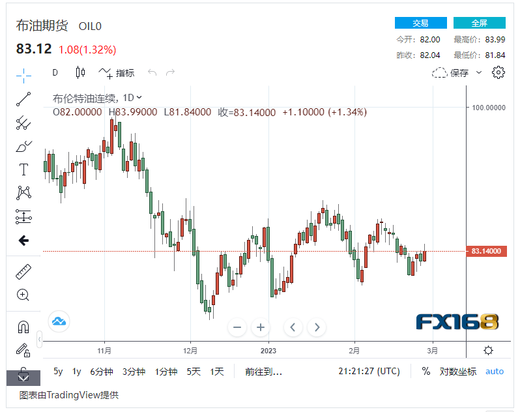Select the crosshair cursor tool
The width and height of the screenshot is (520, 412).
pos(23,76)
